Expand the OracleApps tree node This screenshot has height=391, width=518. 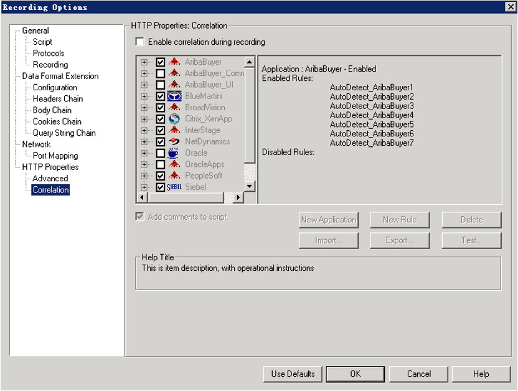144,164
